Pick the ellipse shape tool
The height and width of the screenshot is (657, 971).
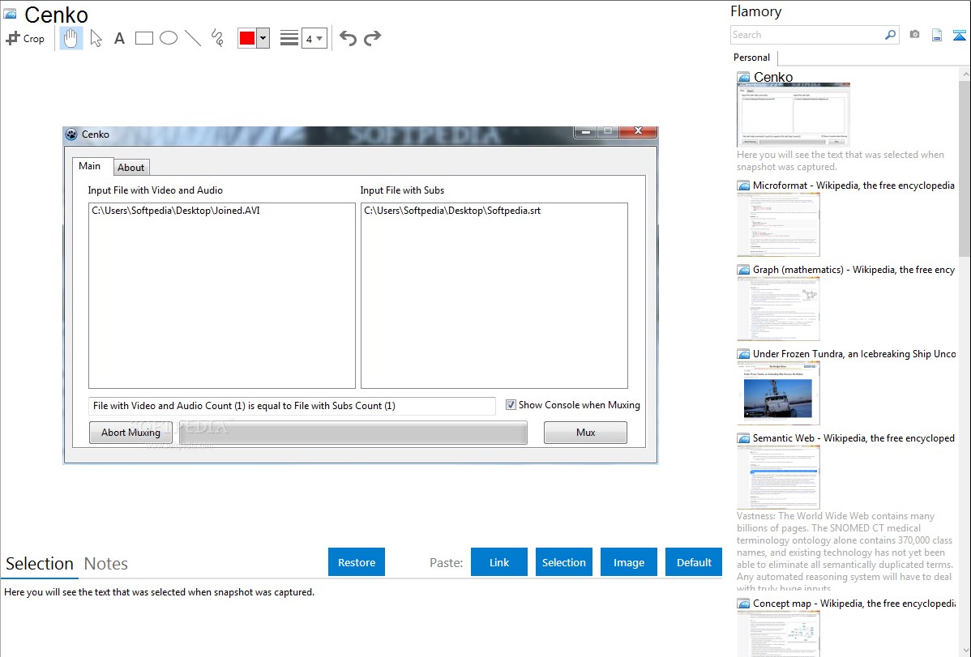(x=169, y=38)
